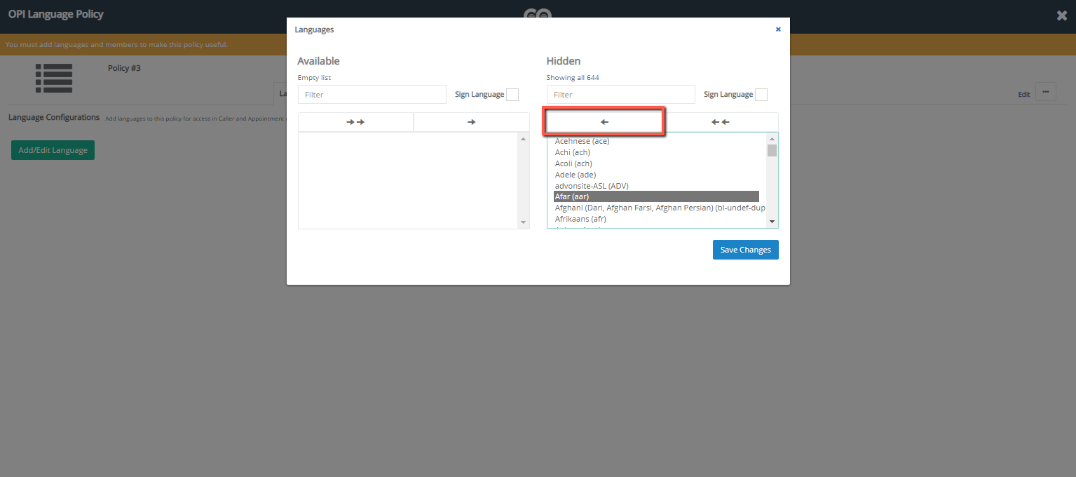Click the Save Changes button
Image resolution: width=1076 pixels, height=477 pixels.
click(x=745, y=250)
